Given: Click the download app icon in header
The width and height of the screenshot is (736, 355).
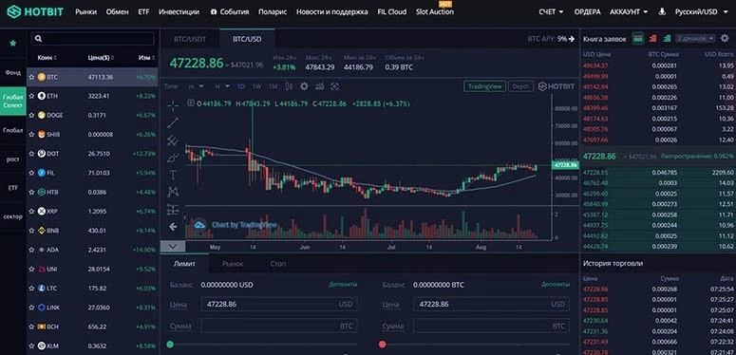Looking at the screenshot, I should [x=662, y=11].
